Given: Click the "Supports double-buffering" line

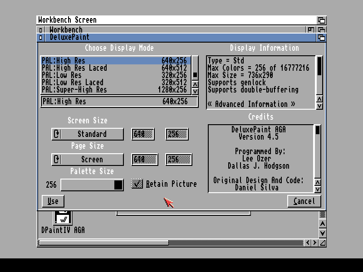Looking at the screenshot, I should (x=253, y=89).
